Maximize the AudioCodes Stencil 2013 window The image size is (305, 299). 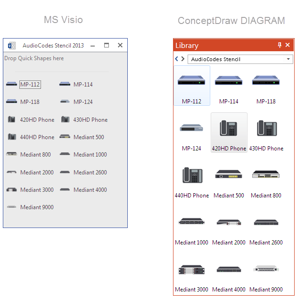coord(107,45)
